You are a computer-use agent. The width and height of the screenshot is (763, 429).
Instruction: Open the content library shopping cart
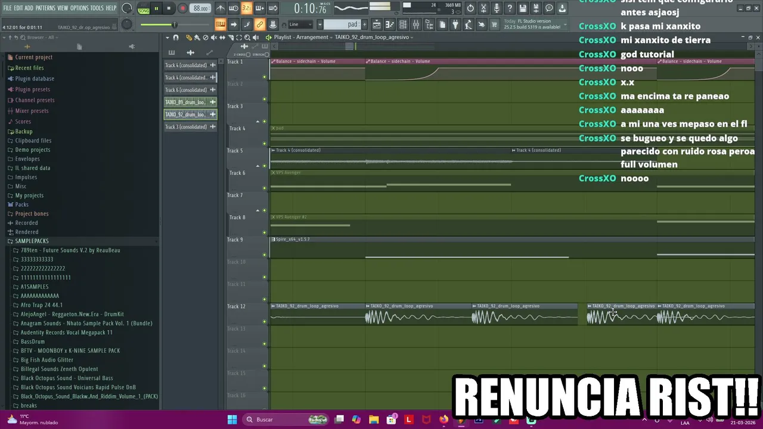click(495, 24)
